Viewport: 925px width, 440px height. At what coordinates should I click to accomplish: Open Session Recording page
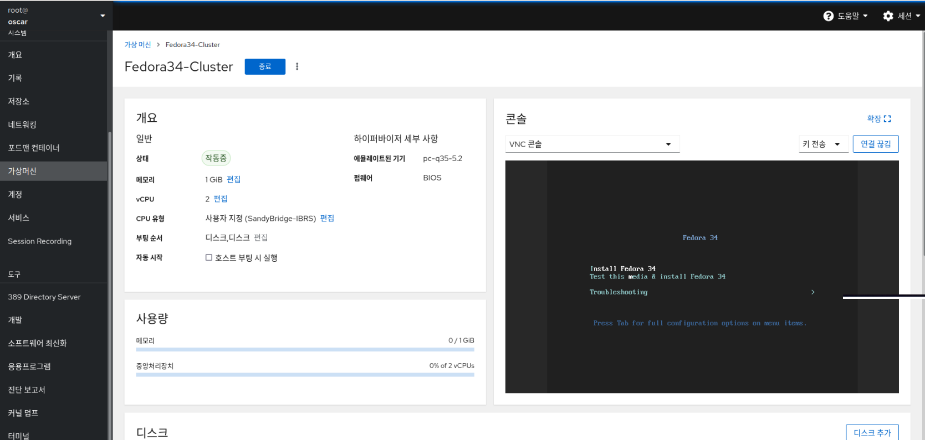point(54,241)
